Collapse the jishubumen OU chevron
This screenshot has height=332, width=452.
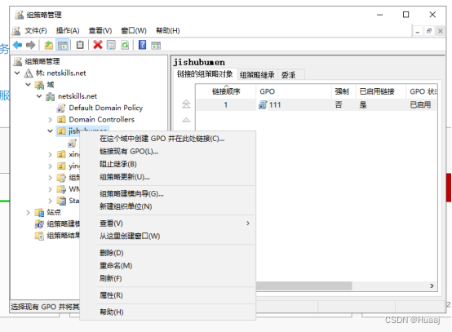point(50,131)
